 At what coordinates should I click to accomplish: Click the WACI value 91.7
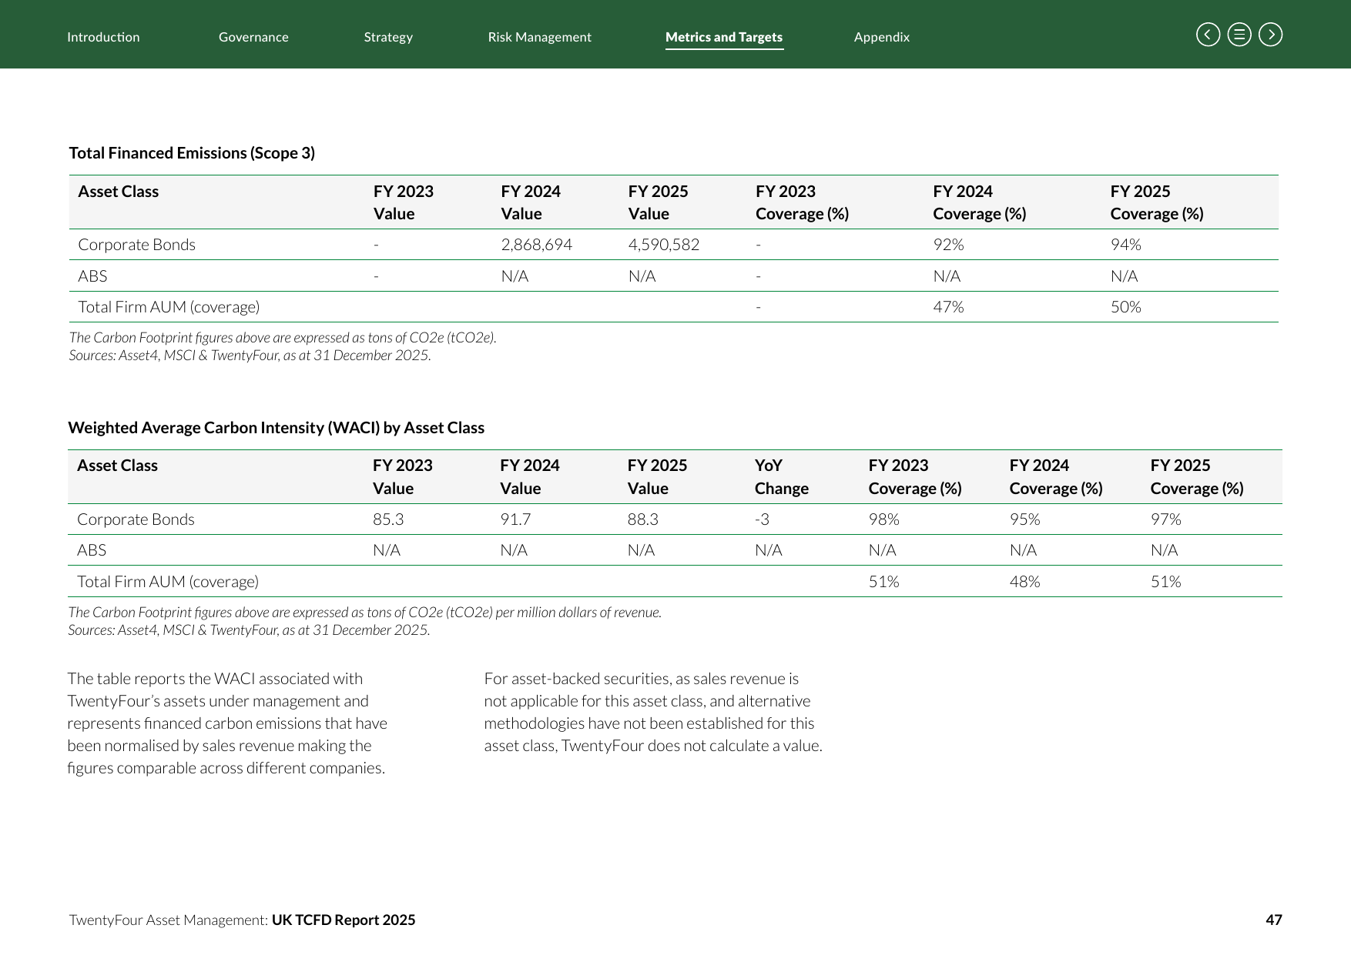515,519
